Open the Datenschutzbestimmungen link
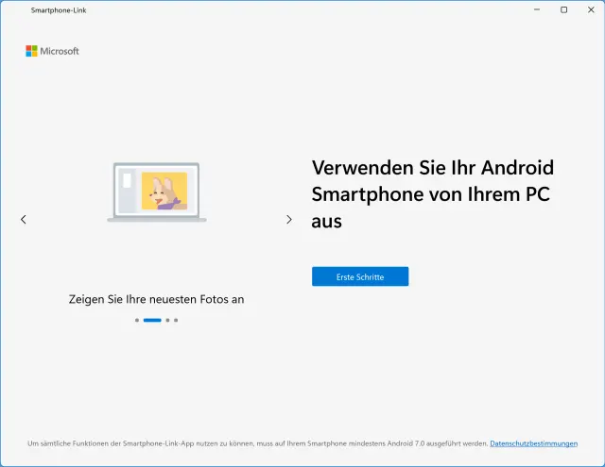This screenshot has height=467, width=605. (x=533, y=443)
